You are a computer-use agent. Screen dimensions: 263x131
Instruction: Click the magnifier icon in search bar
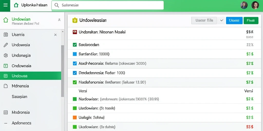pyautogui.click(x=57, y=5)
